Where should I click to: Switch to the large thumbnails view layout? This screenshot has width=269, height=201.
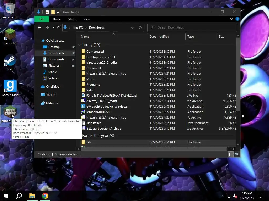coord(236,154)
